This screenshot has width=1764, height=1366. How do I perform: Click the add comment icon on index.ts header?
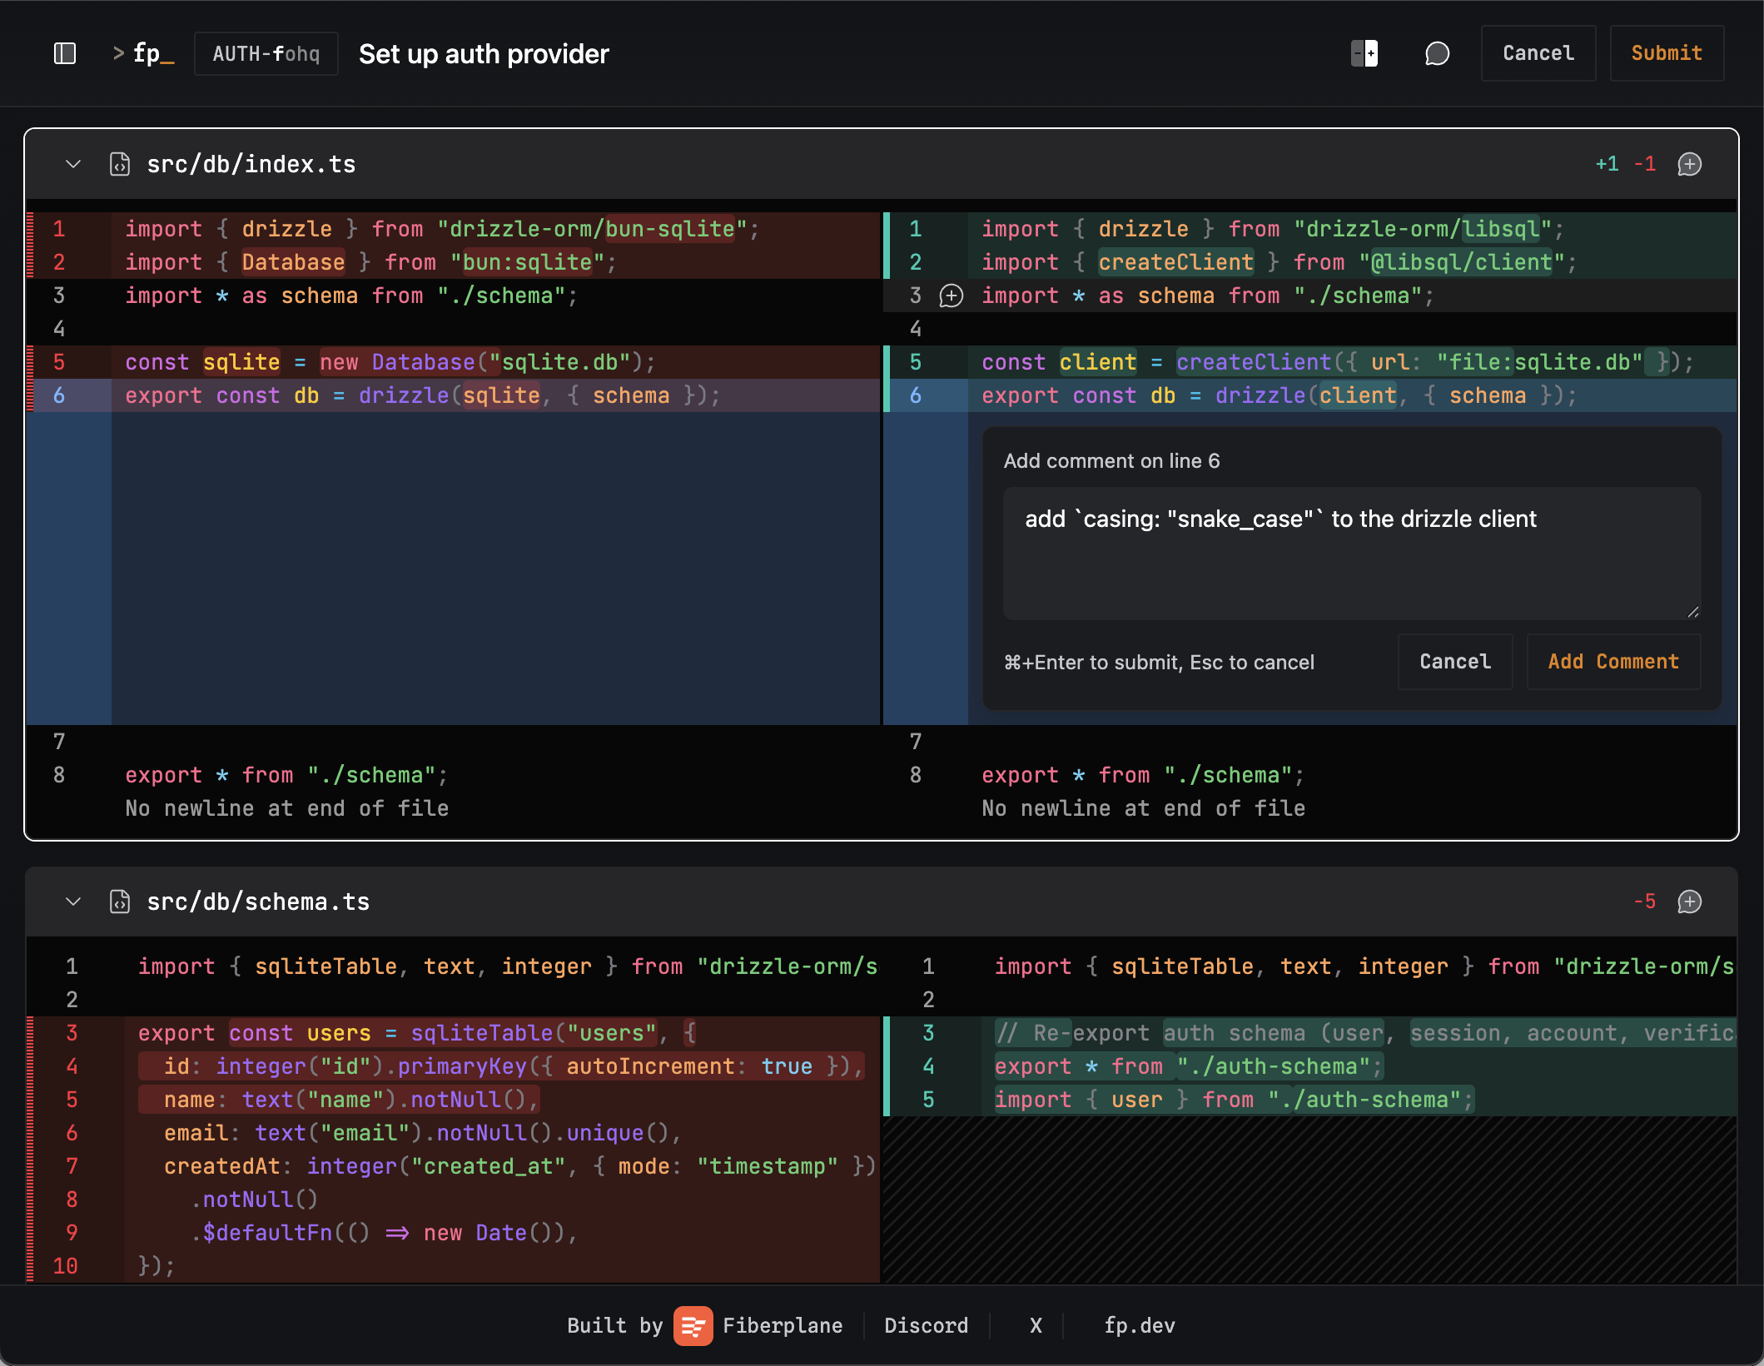tap(1690, 164)
